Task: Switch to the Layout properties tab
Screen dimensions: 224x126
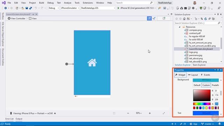Action: coord(193,75)
